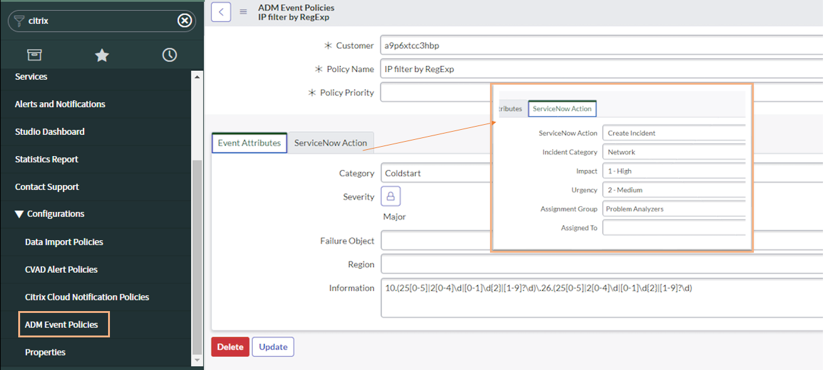Open the hamburger context menu icon
The width and height of the screenshot is (833, 370).
point(243,11)
